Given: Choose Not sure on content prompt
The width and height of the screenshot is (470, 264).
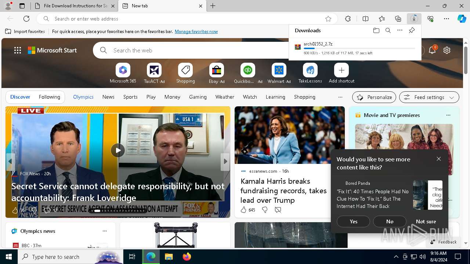Looking at the screenshot, I should (x=426, y=221).
